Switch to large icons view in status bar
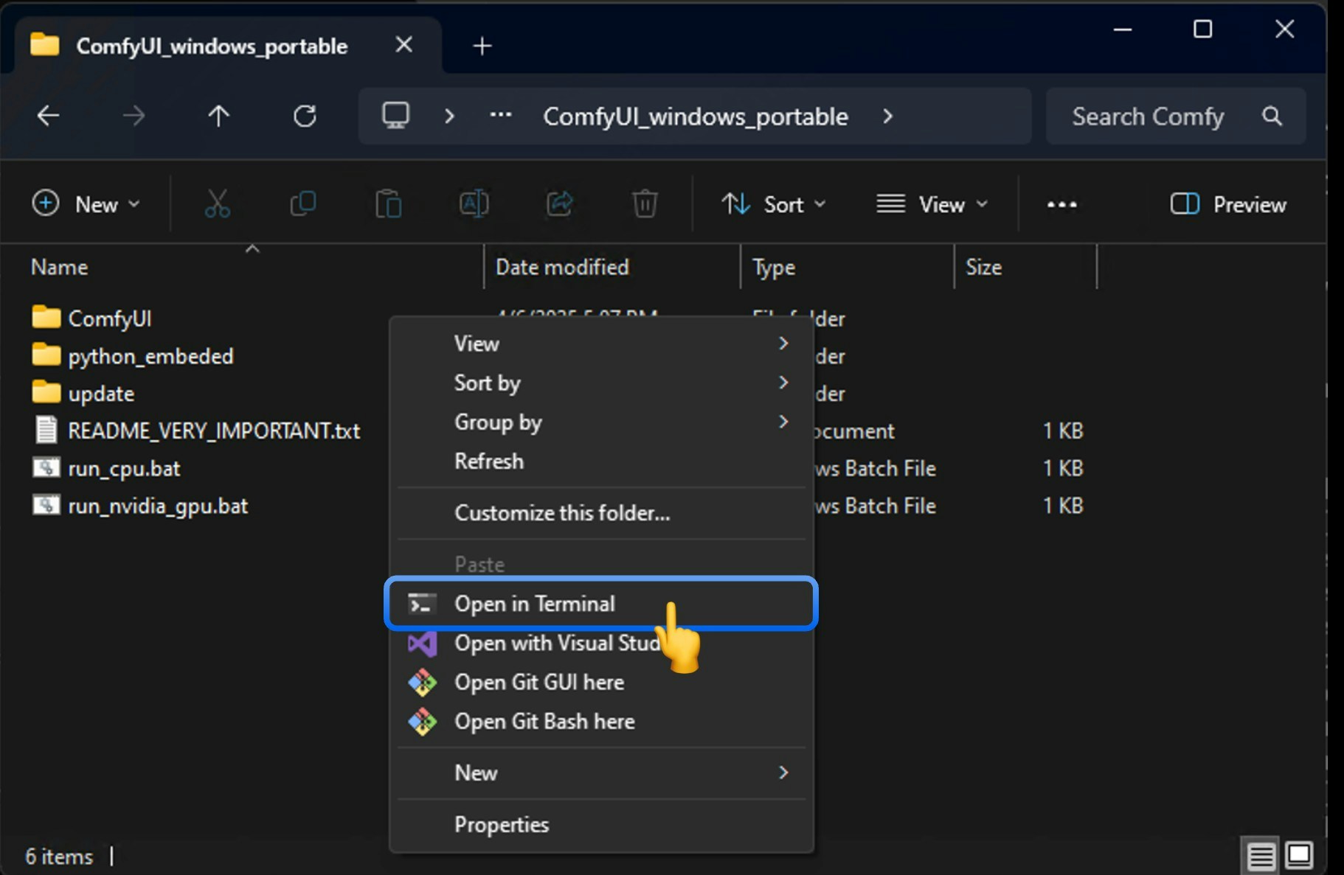This screenshot has width=1344, height=875. (x=1298, y=856)
